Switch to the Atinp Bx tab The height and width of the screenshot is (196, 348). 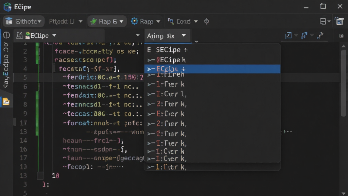pos(167,36)
